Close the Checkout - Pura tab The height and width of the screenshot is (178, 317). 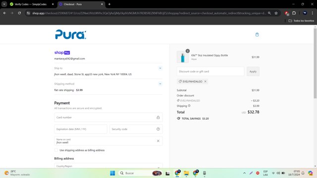pyautogui.click(x=102, y=4)
